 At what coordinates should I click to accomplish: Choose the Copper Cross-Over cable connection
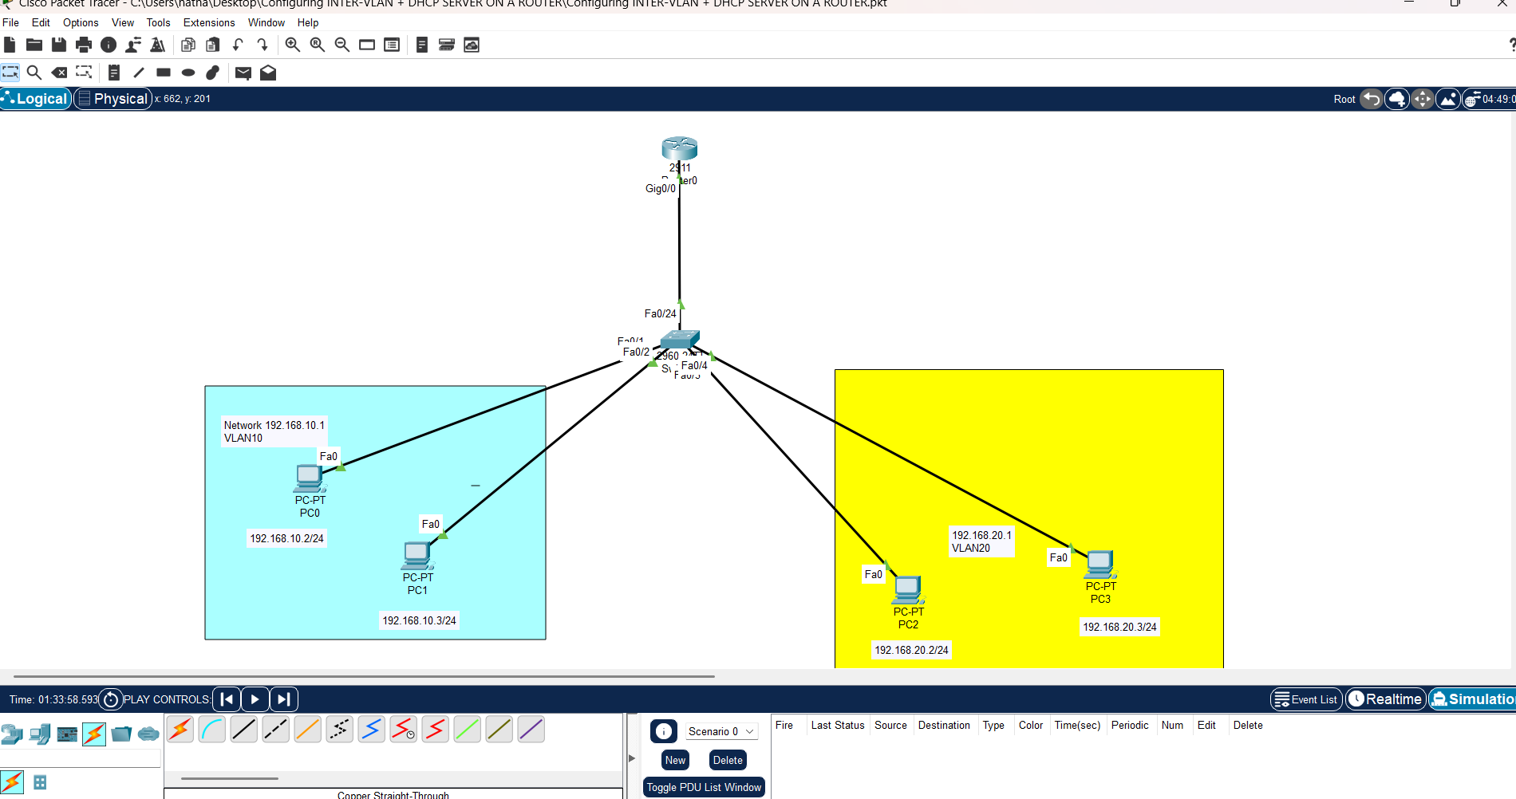[275, 729]
